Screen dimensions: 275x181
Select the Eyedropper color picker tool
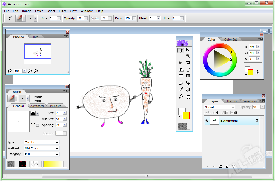(181, 90)
